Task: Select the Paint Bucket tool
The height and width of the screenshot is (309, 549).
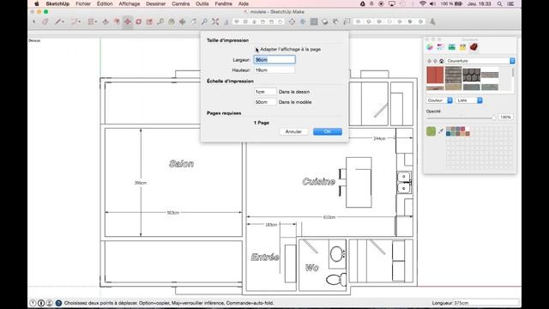Action: coord(172,21)
